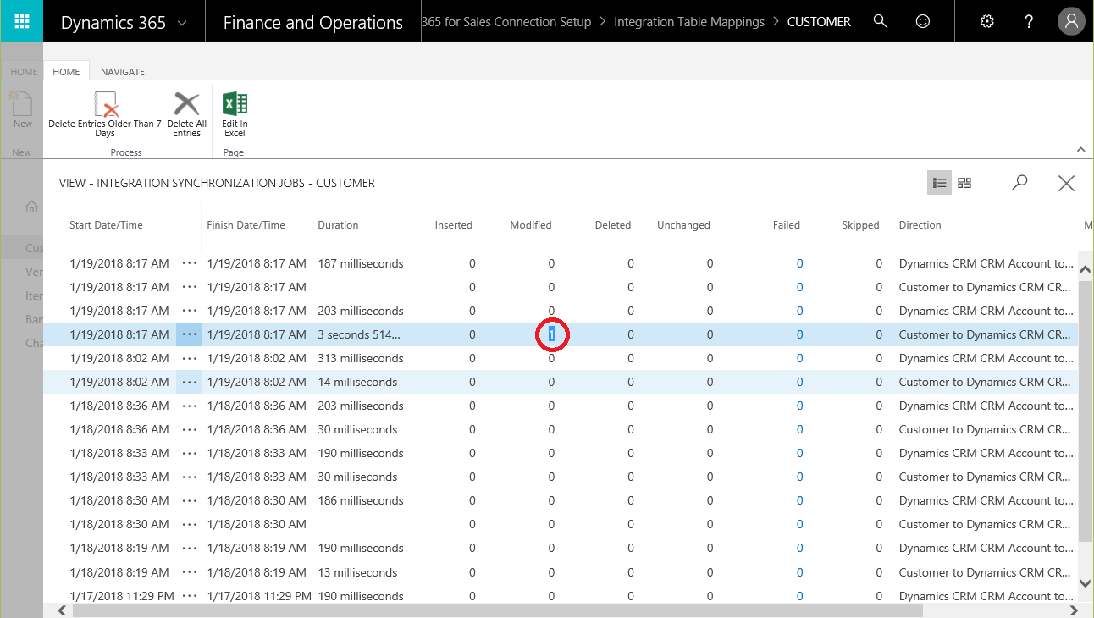Select the Modified value 1 cell

click(x=551, y=334)
